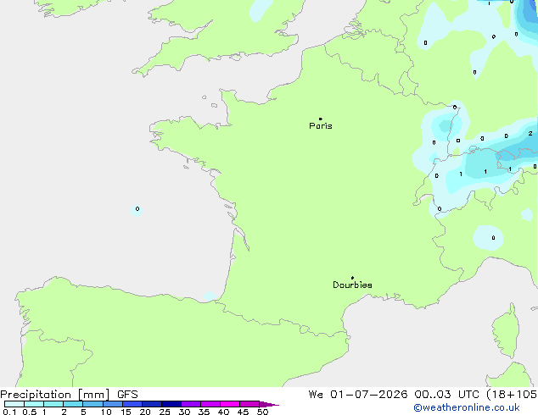This screenshot has height=415, width=538.
Task: Select the legend swatch between 35 and 40
Action: pos(210,404)
